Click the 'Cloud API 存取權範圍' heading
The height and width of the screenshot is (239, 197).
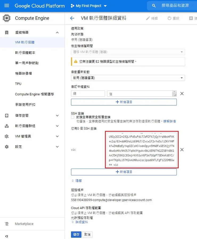[86, 208]
